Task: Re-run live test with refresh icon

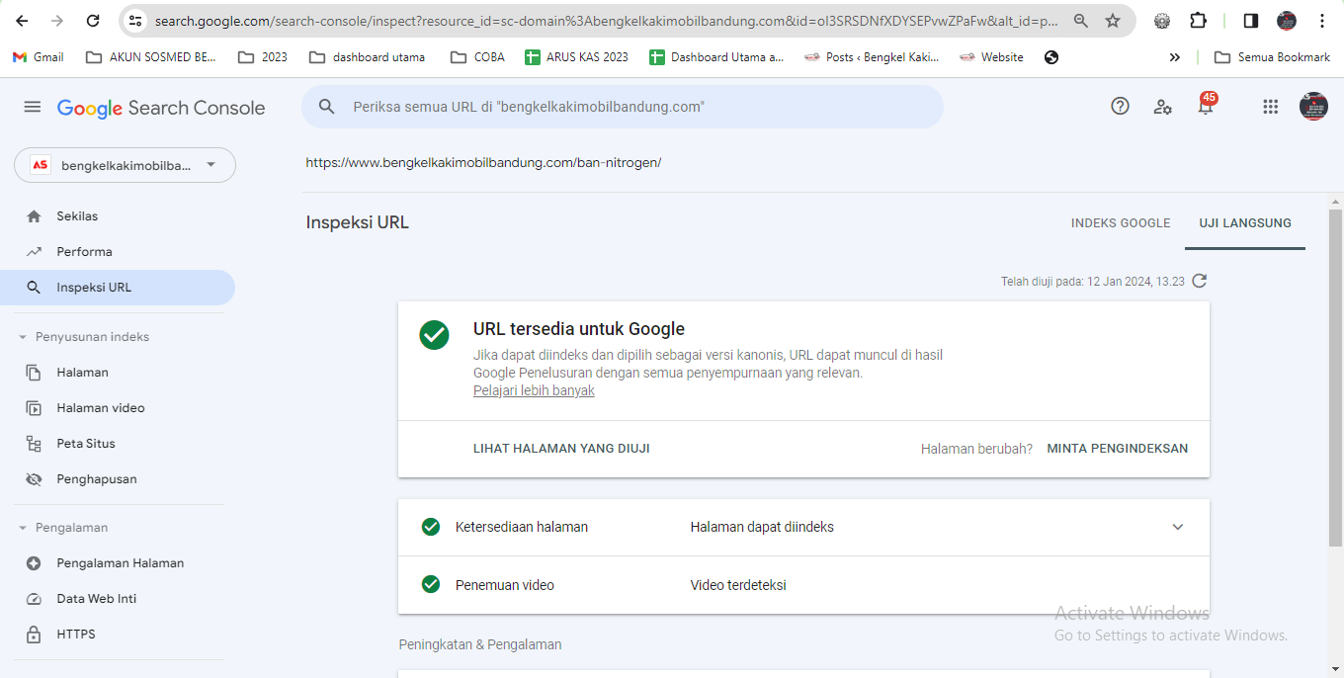Action: [x=1200, y=281]
